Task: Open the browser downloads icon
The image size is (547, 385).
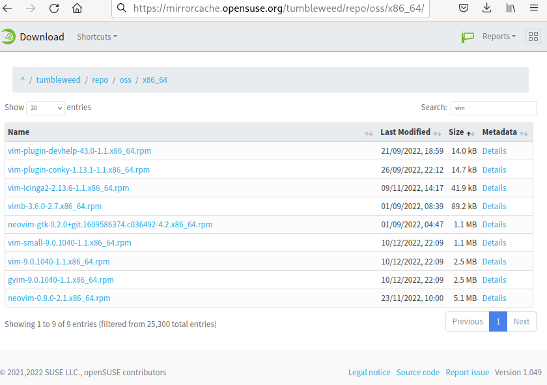Action: (x=487, y=9)
